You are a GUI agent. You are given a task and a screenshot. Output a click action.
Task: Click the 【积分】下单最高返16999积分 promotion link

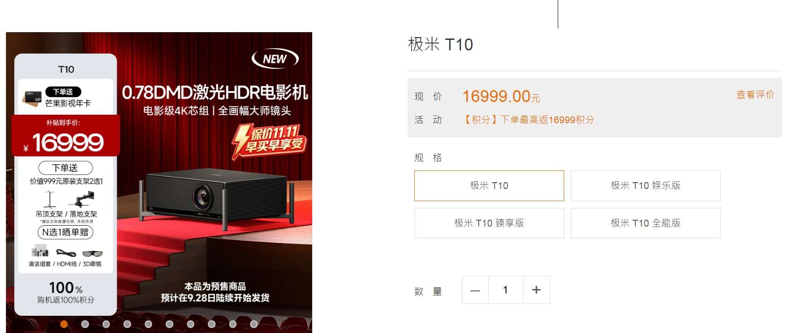pos(528,120)
